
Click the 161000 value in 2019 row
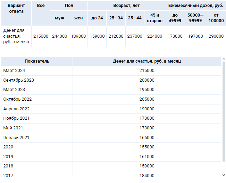147,157
